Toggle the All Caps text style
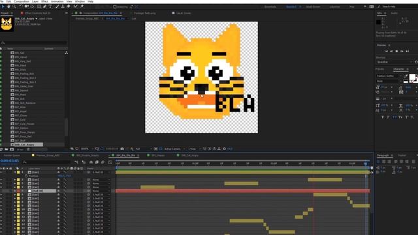 394,117
